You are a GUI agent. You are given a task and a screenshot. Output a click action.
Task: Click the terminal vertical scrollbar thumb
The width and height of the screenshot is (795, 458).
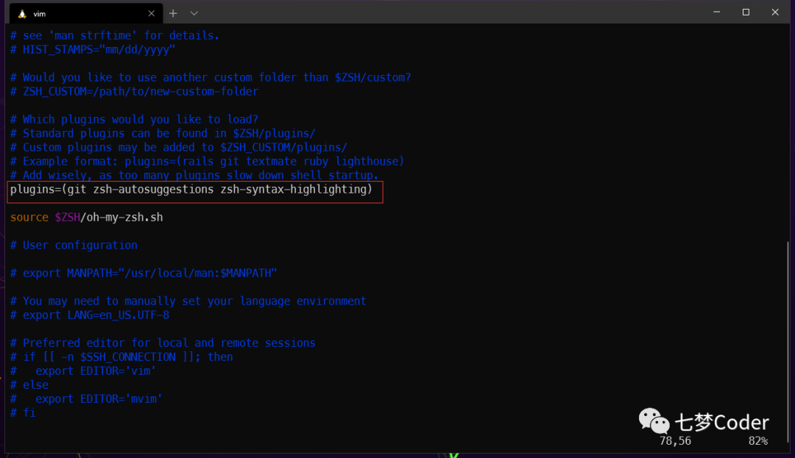click(x=788, y=342)
